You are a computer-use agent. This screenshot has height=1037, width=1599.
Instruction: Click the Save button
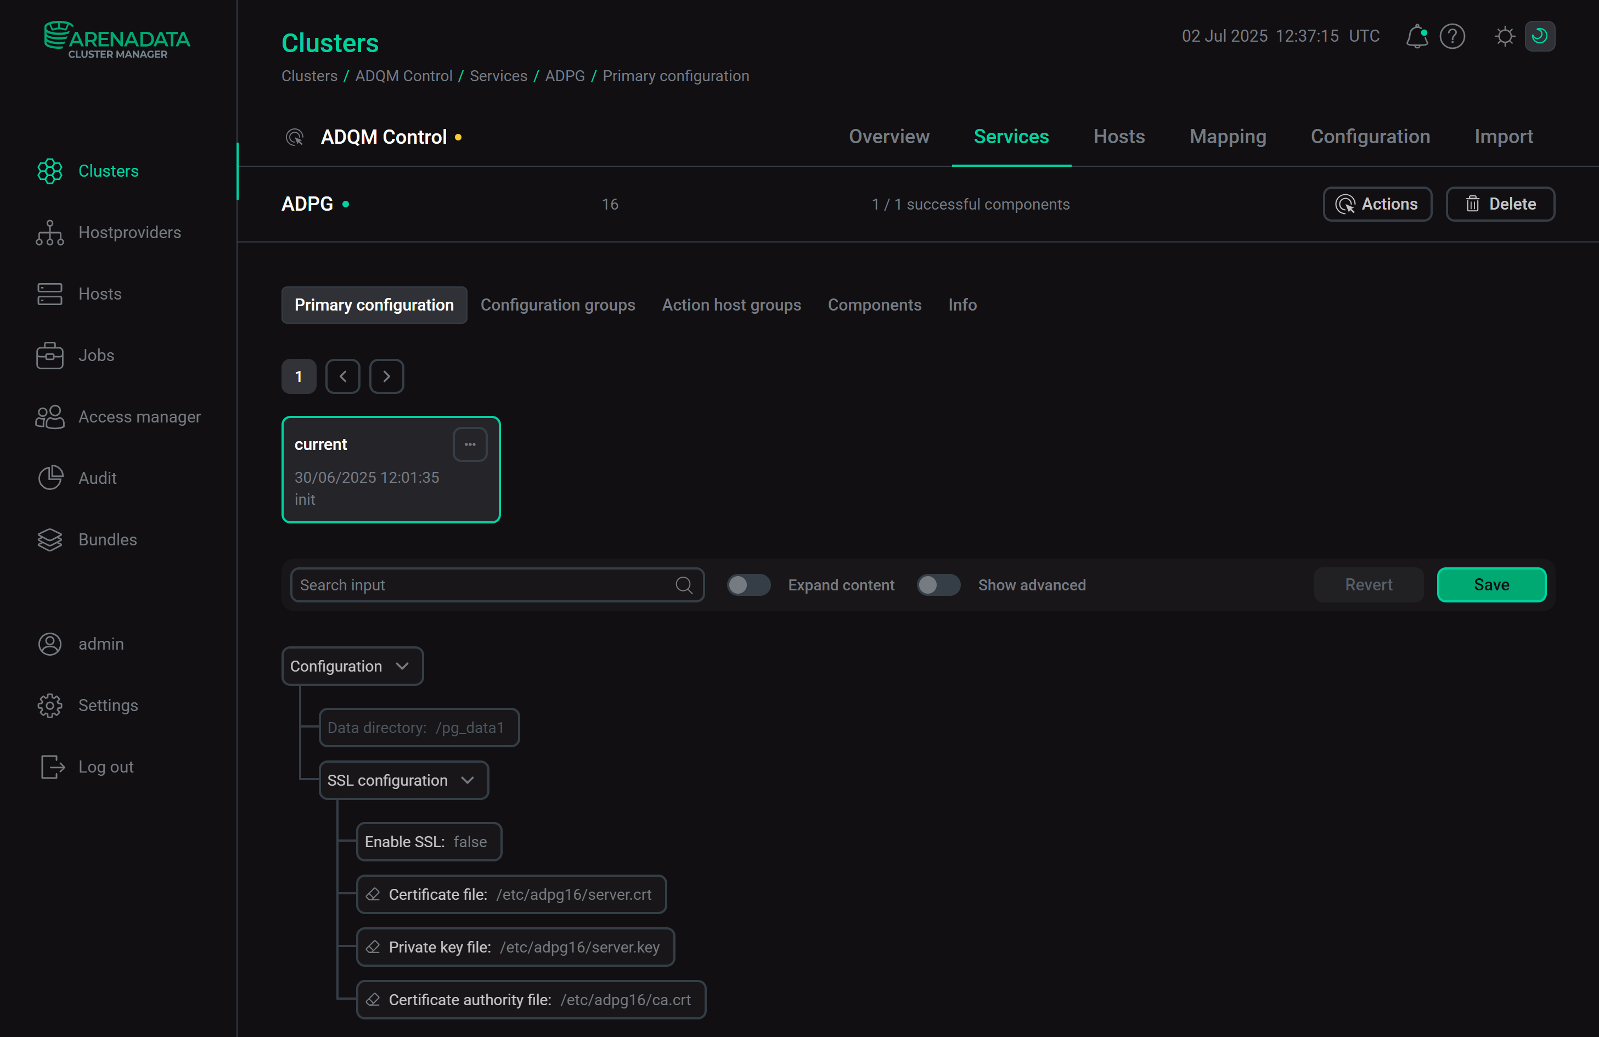click(x=1491, y=585)
